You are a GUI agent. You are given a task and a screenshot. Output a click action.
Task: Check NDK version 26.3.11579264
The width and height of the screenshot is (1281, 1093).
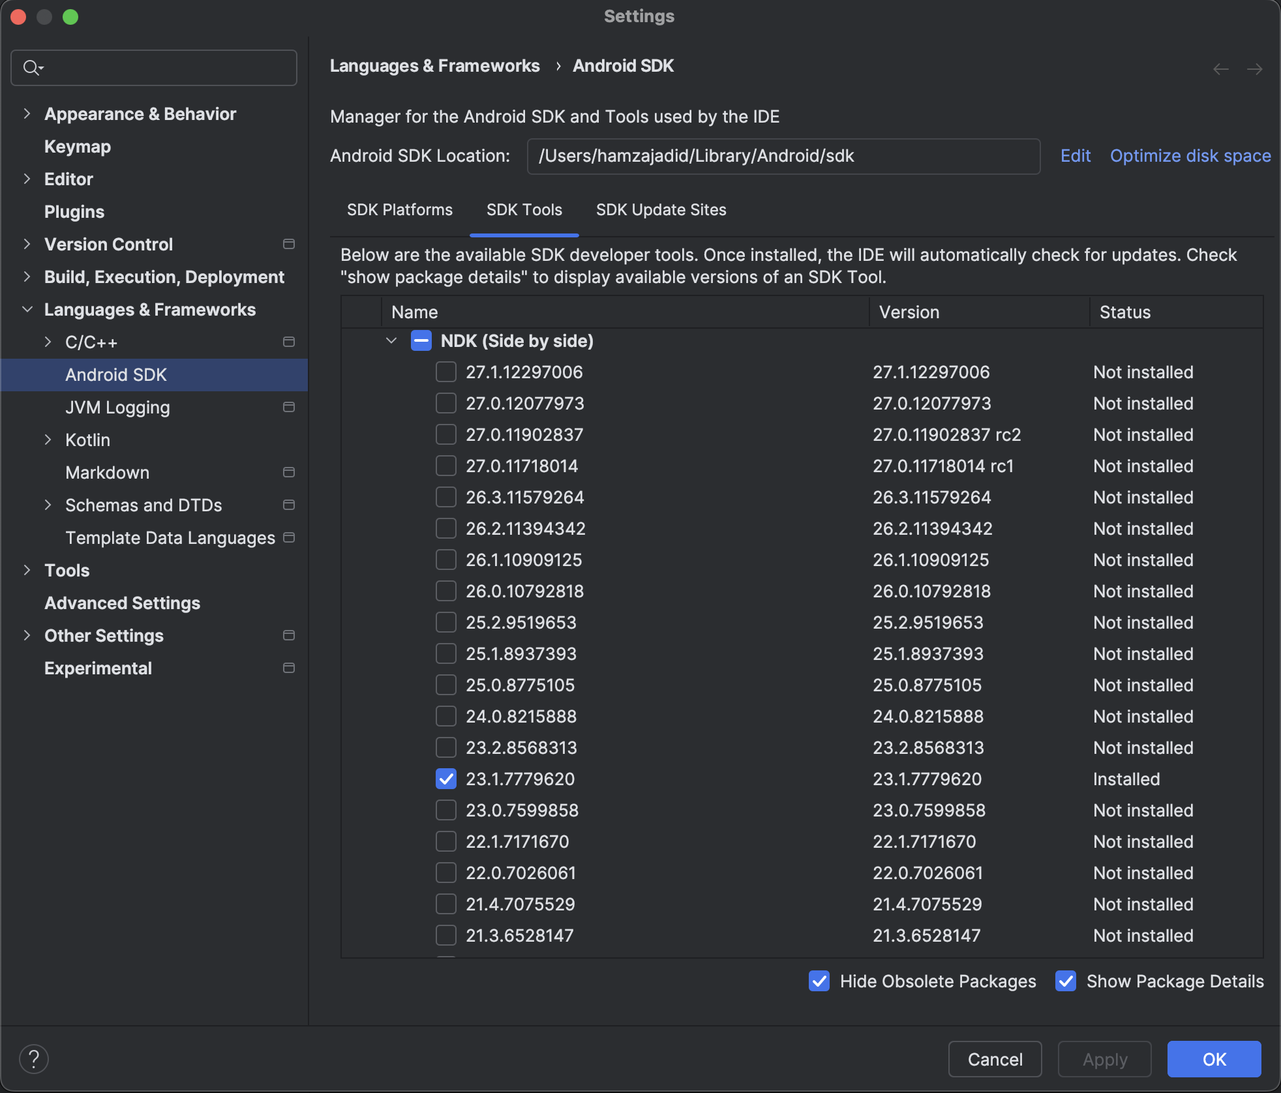pyautogui.click(x=446, y=497)
